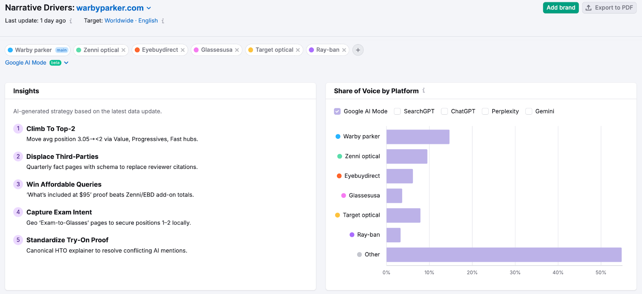Screen dimensions: 642x294
Task: Click info icon next to Last update
Action: [x=71, y=21]
